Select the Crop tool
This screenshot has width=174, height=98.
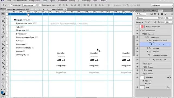tap(3, 29)
